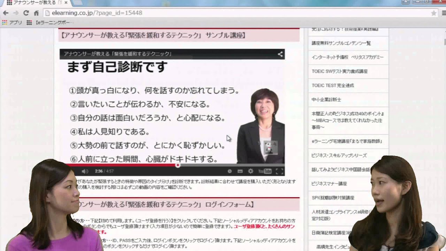Click the address bar showing elearning.co.jp
446x251 pixels.
point(209,13)
